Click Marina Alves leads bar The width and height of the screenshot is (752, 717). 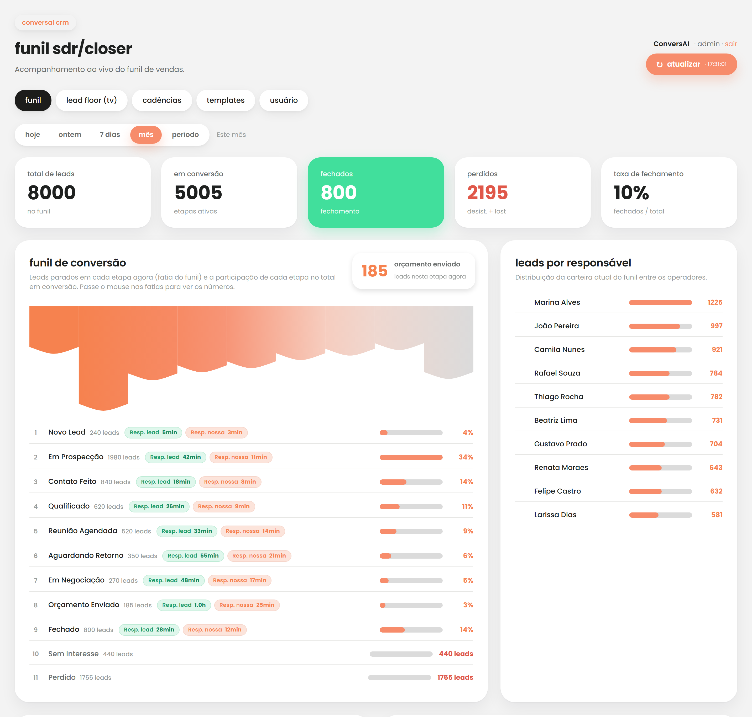click(660, 303)
